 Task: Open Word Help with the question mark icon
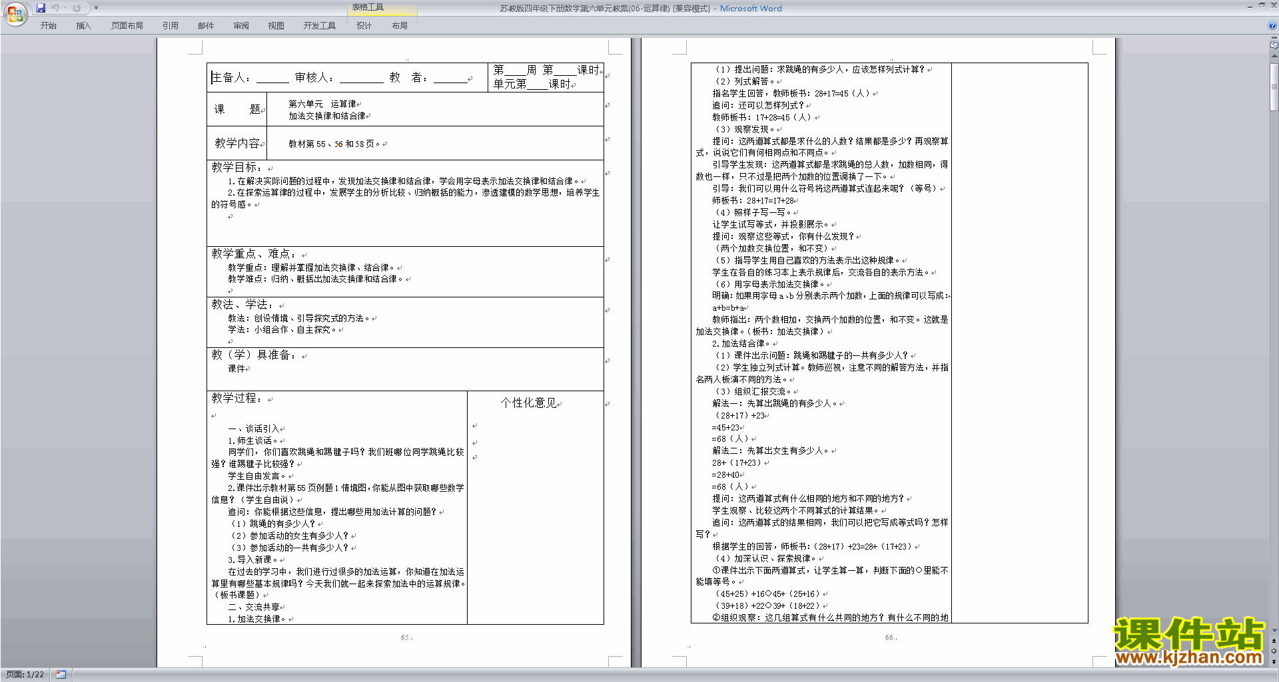click(1272, 25)
